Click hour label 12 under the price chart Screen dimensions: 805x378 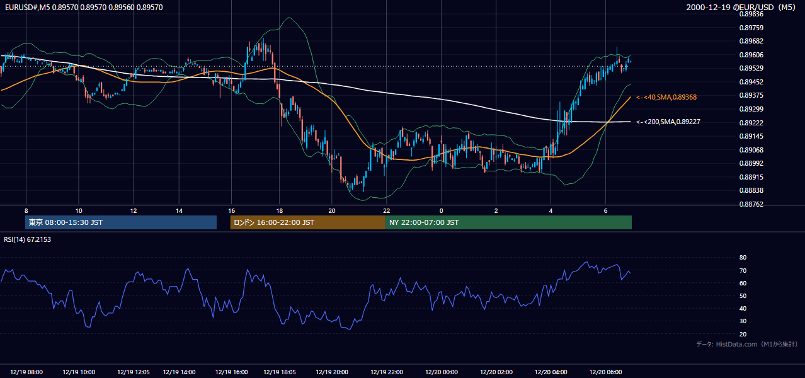coord(134,210)
